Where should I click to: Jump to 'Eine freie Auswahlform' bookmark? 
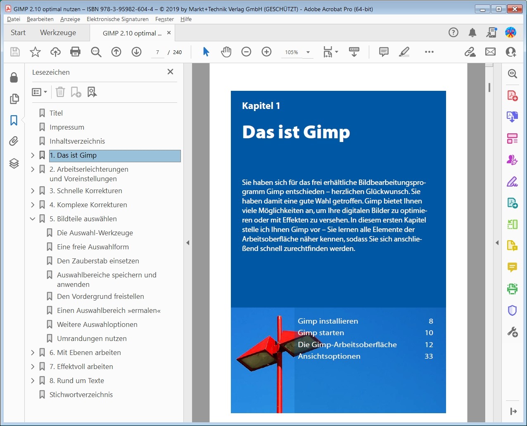pyautogui.click(x=93, y=247)
